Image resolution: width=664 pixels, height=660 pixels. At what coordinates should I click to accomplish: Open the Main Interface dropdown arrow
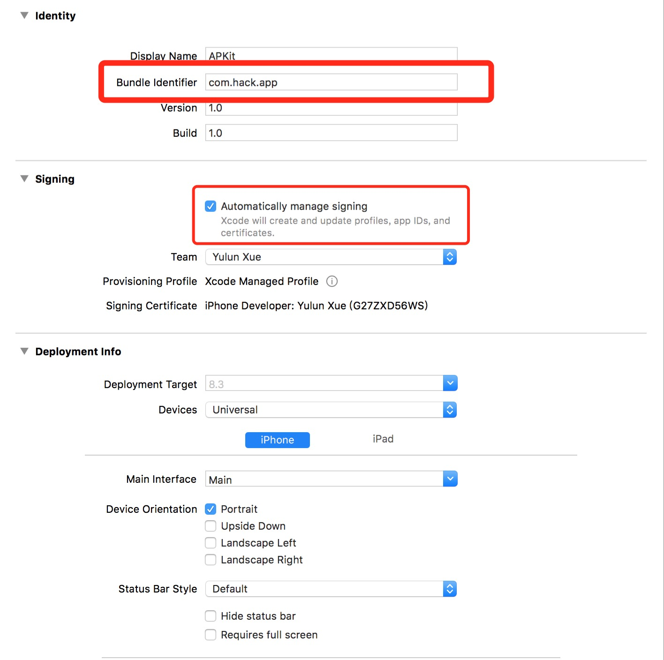pos(450,479)
